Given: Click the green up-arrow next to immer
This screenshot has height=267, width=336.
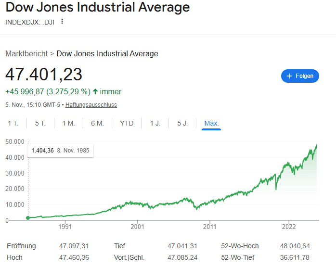Looking at the screenshot, I should [x=95, y=91].
